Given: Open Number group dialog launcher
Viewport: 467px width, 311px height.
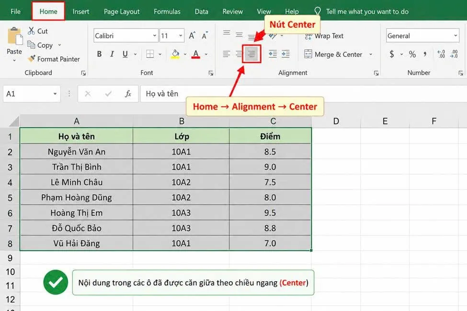Looking at the screenshot, I should point(460,73).
